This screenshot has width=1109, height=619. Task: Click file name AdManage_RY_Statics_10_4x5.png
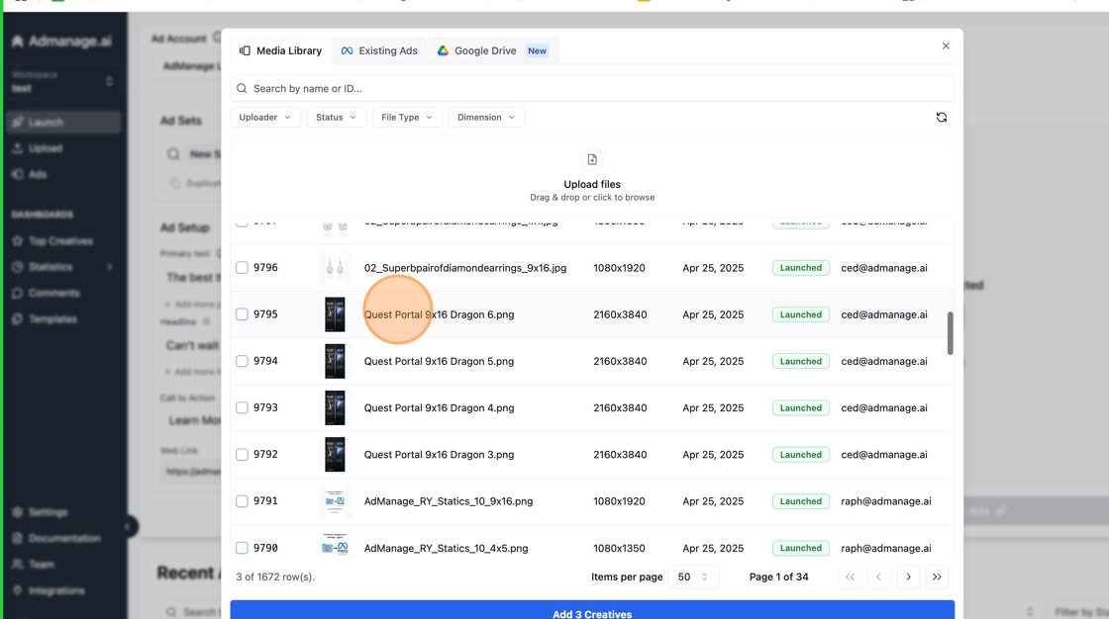tap(447, 548)
